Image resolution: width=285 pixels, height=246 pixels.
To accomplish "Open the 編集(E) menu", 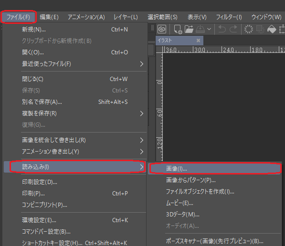I will 49,17.
